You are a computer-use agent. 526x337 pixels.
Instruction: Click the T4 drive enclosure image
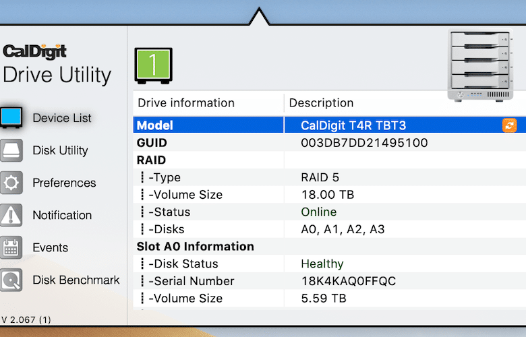coord(480,65)
